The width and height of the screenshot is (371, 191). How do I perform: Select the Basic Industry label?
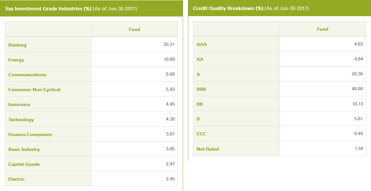click(x=24, y=149)
